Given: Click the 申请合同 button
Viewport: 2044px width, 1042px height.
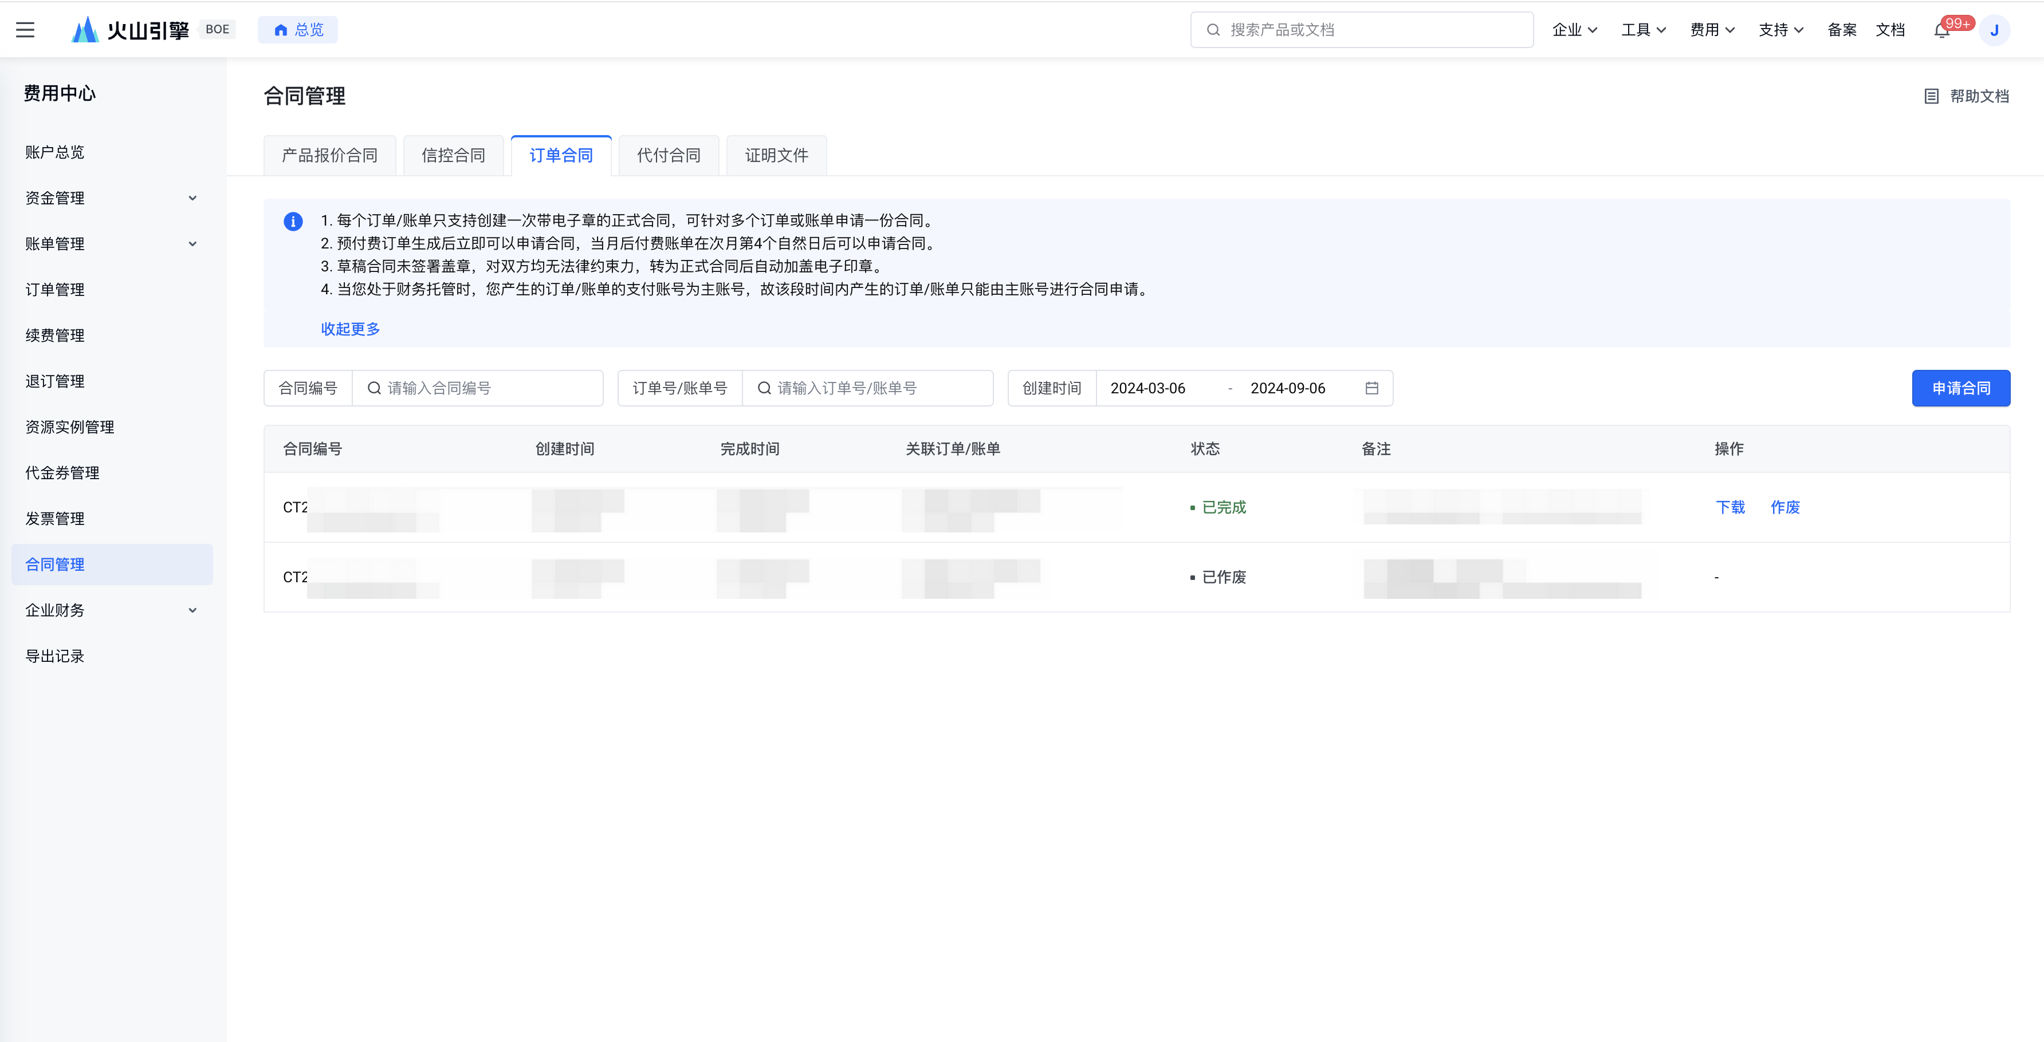Looking at the screenshot, I should pos(1961,389).
